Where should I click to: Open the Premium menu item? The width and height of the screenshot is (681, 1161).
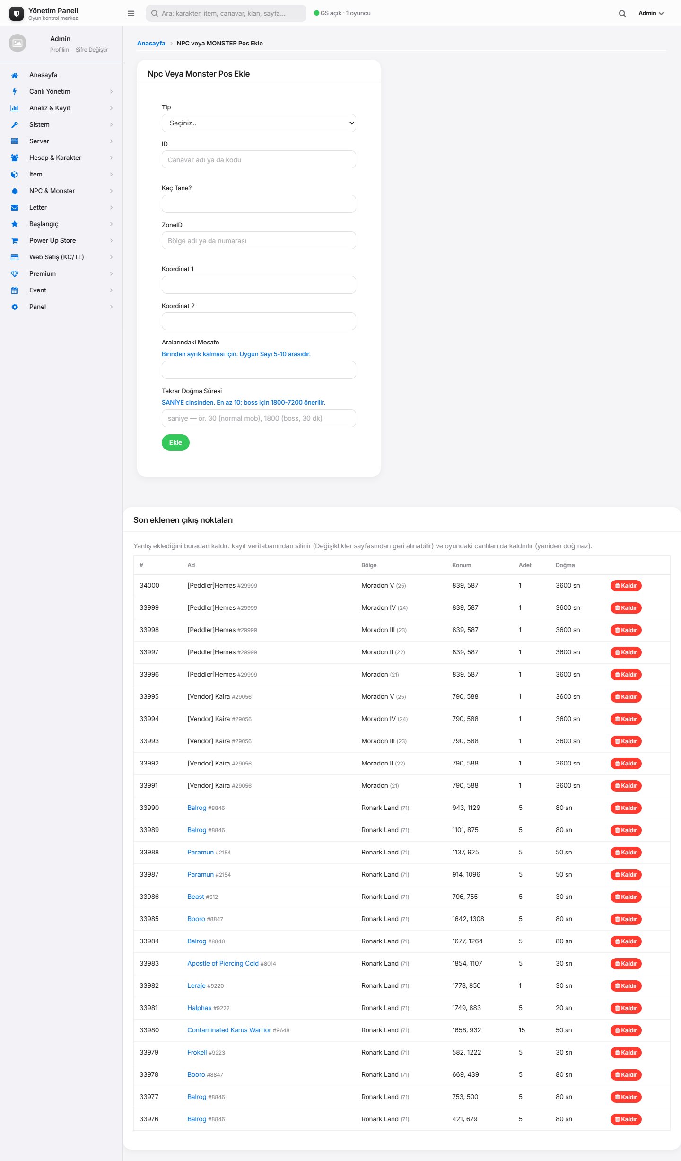click(61, 274)
